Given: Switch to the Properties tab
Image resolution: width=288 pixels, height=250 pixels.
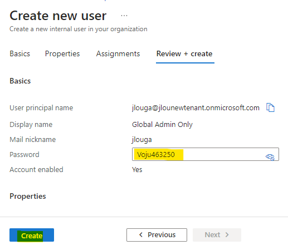Looking at the screenshot, I should 62,53.
